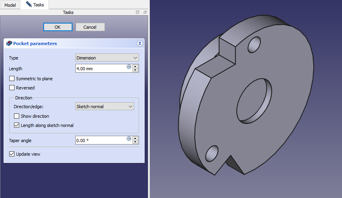Select the Tasks tab
This screenshot has height=198, width=342.
(x=35, y=5)
